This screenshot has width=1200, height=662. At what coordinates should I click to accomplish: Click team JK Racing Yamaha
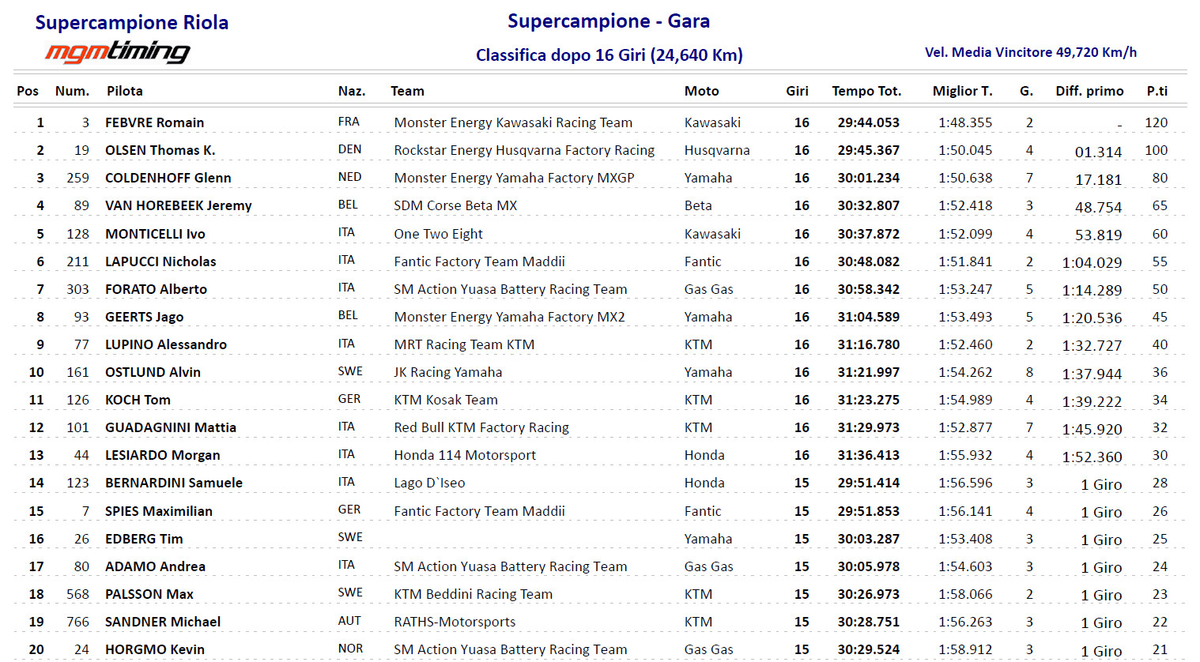(x=448, y=372)
